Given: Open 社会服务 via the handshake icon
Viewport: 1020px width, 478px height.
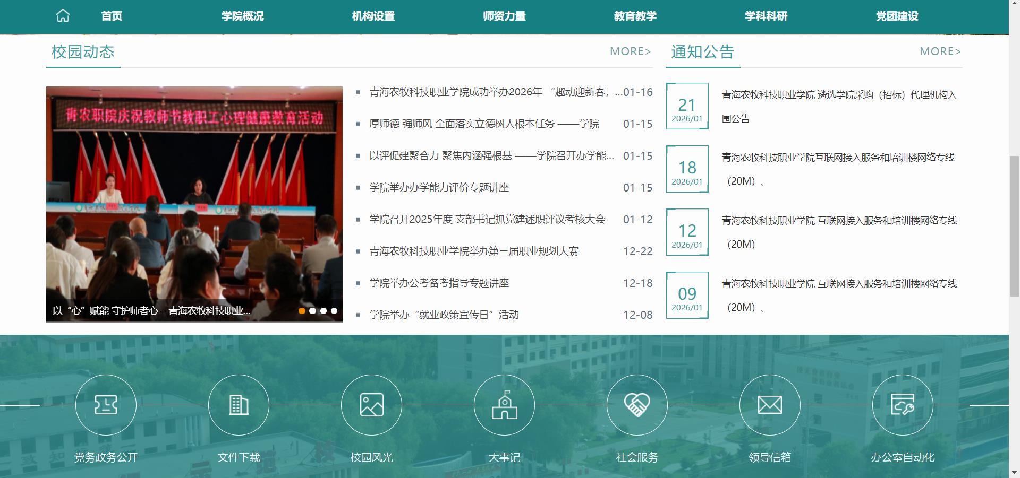Looking at the screenshot, I should point(637,405).
